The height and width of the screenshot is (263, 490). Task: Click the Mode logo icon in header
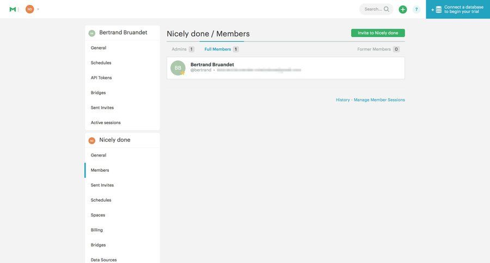pyautogui.click(x=13, y=9)
